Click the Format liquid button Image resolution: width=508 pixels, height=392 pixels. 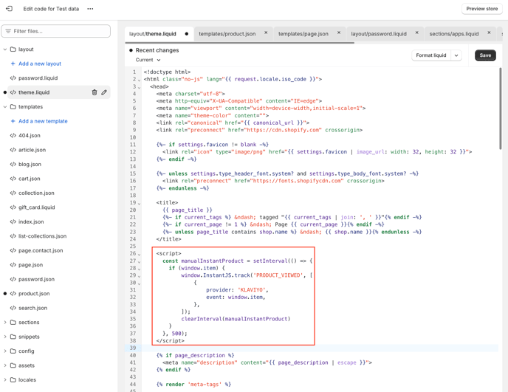[x=431, y=55]
